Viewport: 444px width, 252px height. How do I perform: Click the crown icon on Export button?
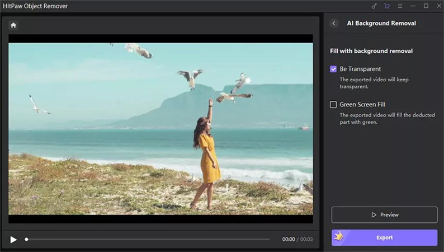pos(339,237)
